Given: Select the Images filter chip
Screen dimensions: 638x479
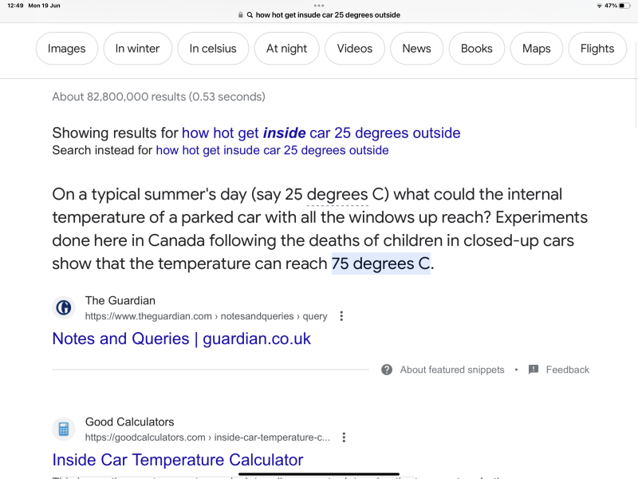Looking at the screenshot, I should click(67, 49).
